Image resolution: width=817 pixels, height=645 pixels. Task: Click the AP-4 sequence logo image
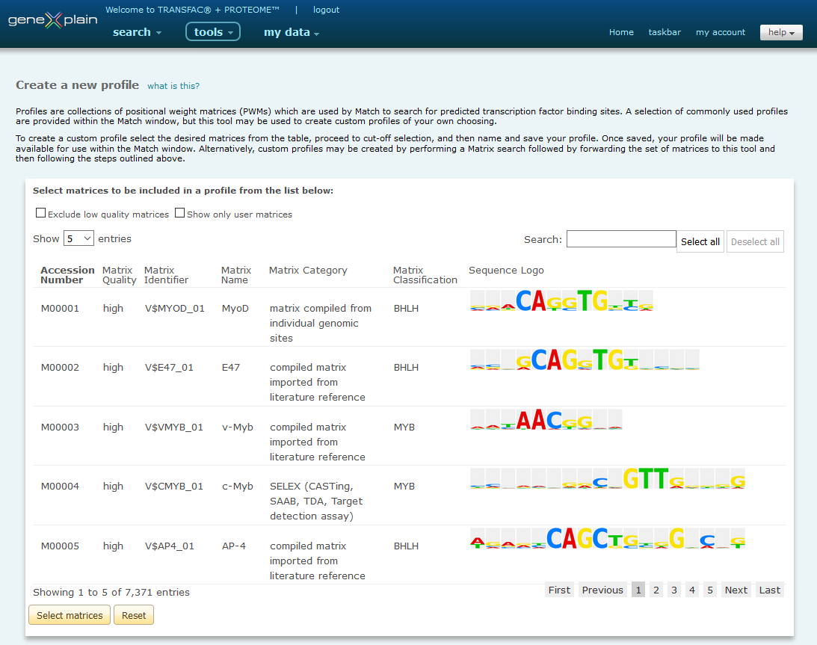[607, 539]
